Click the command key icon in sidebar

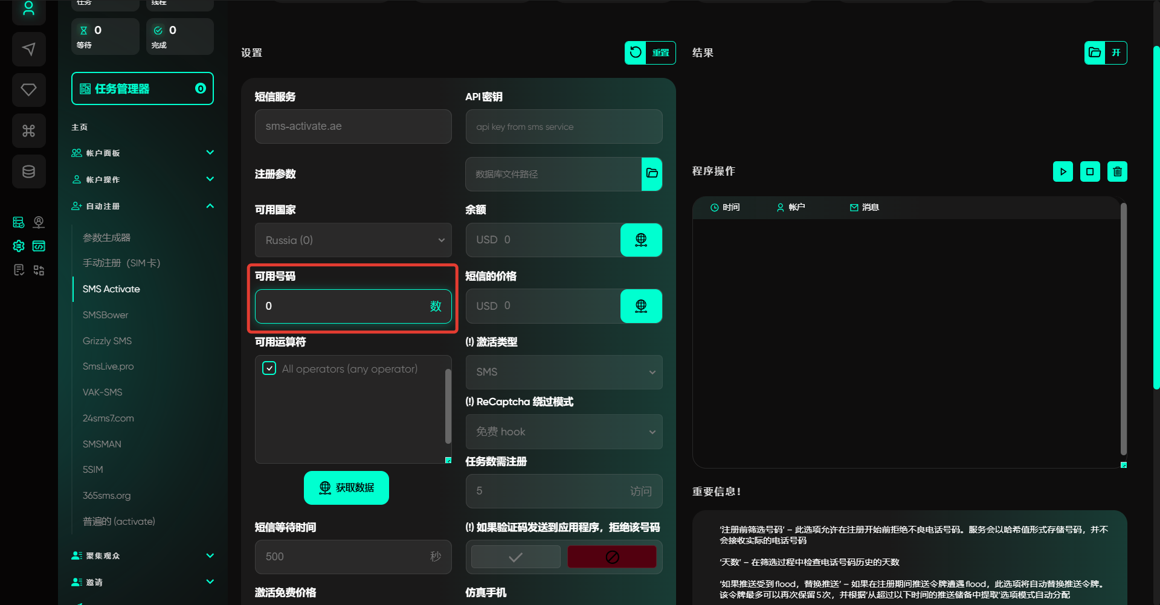[x=28, y=131]
